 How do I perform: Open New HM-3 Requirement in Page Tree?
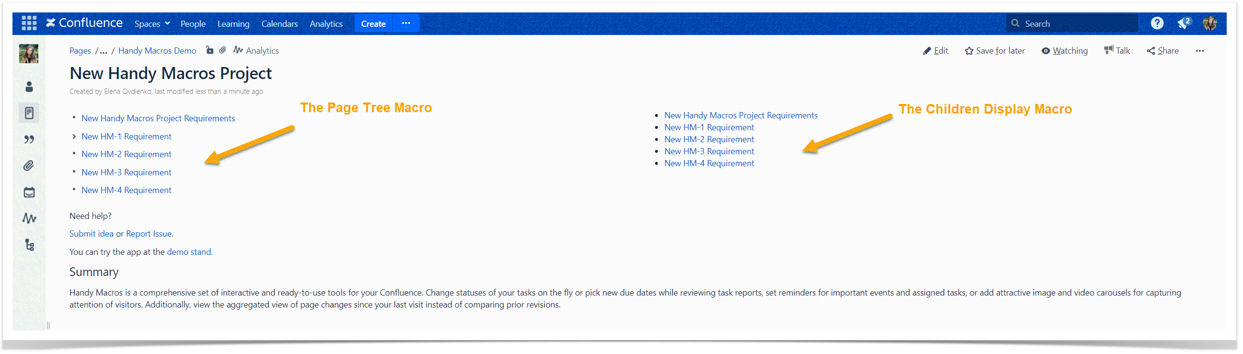pyautogui.click(x=126, y=172)
